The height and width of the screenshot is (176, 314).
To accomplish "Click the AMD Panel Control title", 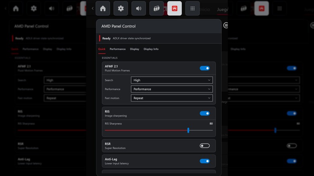I will click(x=118, y=26).
